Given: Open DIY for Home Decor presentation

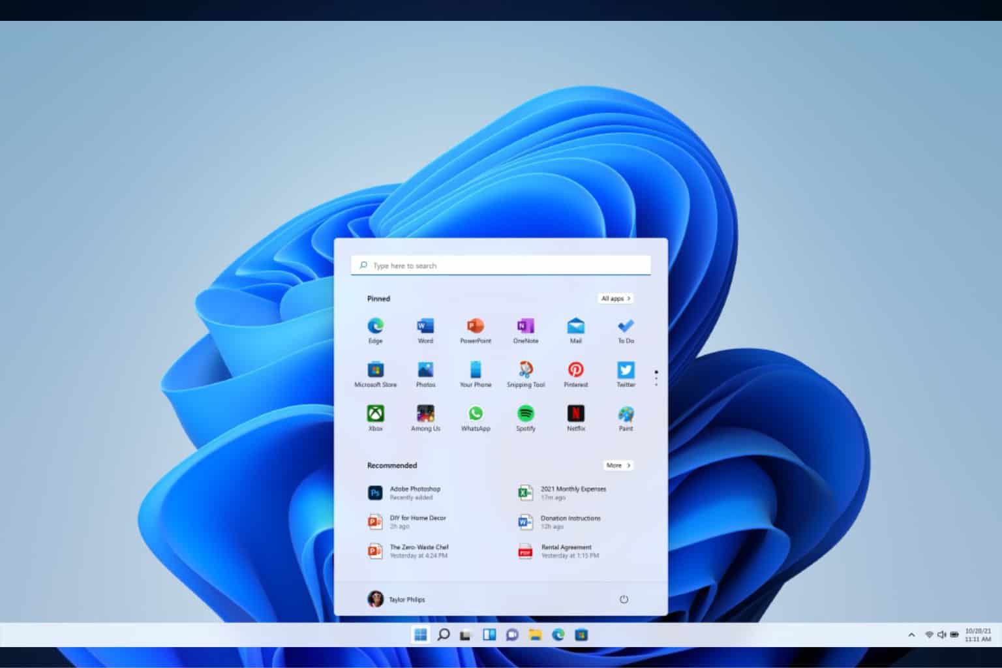Looking at the screenshot, I should pos(407,522).
